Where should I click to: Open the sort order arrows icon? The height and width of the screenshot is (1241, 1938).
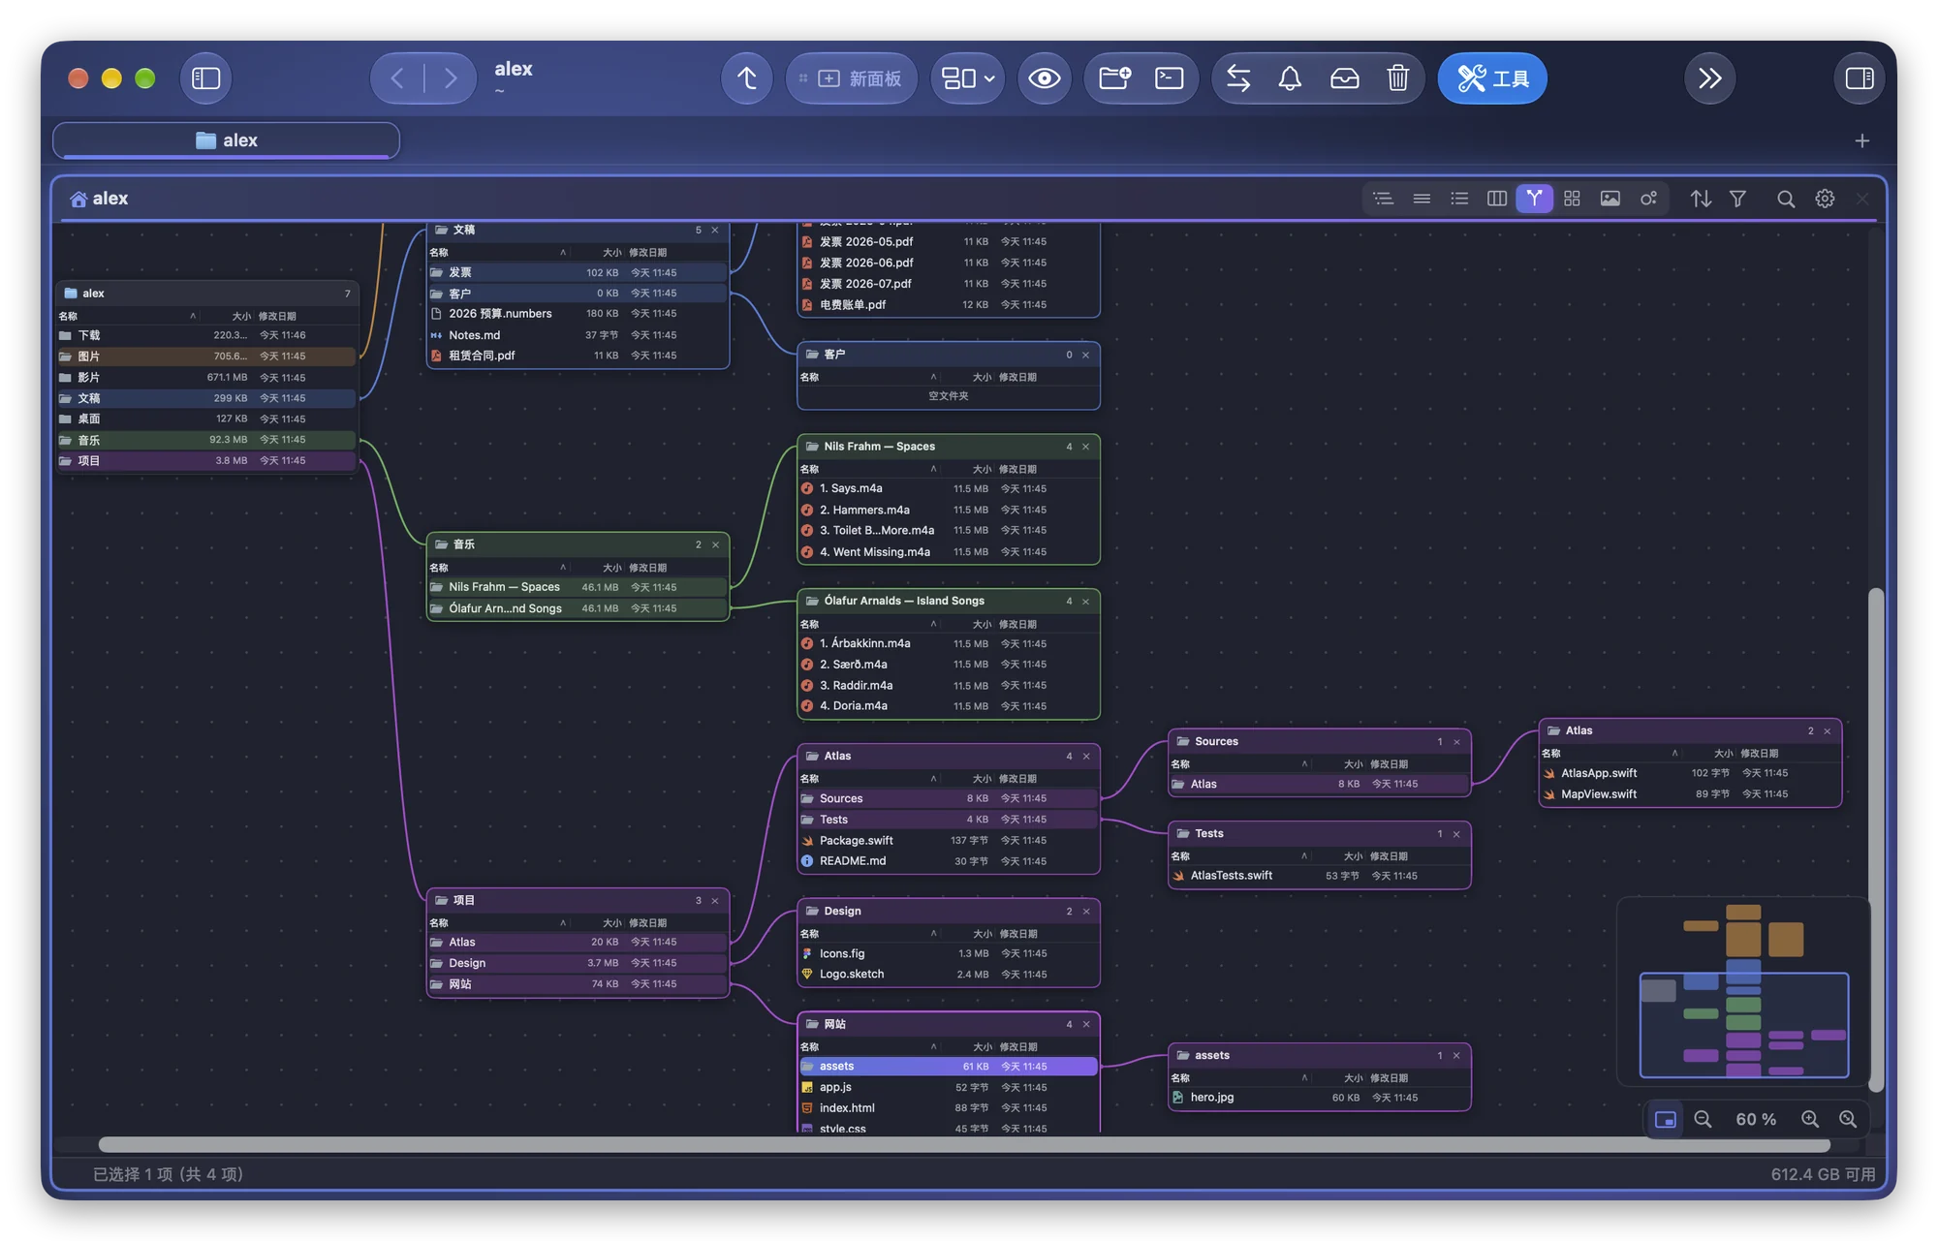coord(1701,199)
